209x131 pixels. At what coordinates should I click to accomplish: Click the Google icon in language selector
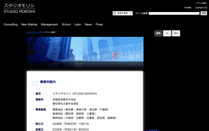click(115, 13)
